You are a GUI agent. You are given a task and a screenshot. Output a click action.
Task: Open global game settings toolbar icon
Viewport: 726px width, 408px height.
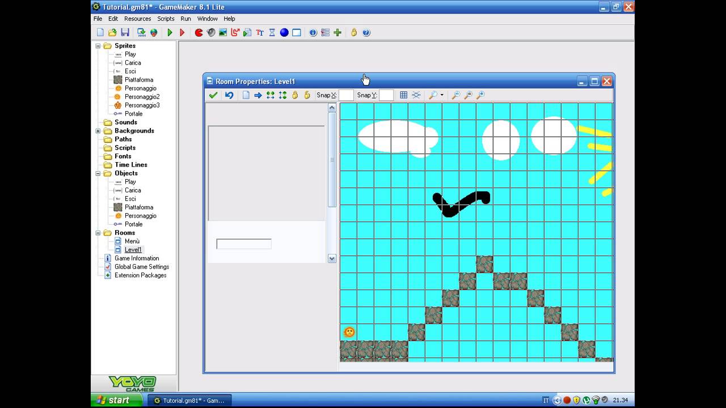pyautogui.click(x=325, y=33)
